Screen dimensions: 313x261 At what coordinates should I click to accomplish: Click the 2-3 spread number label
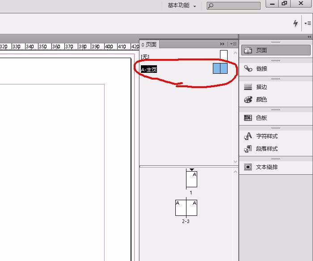(x=186, y=221)
